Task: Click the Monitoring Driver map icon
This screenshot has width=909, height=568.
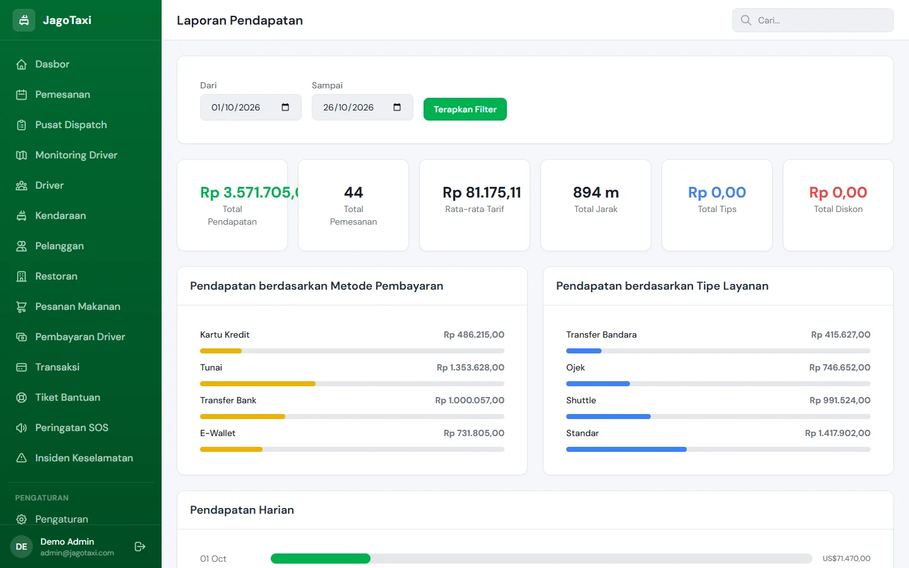Action: pyautogui.click(x=21, y=155)
